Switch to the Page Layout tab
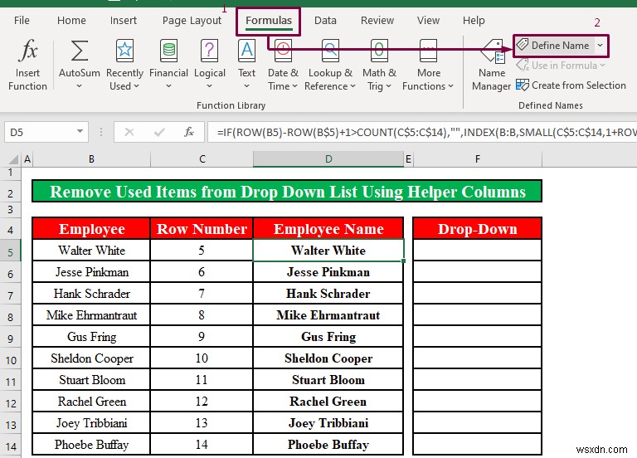The height and width of the screenshot is (458, 637). 192,20
